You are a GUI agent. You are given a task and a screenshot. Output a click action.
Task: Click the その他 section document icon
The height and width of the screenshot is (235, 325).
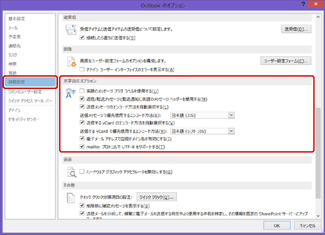pos(71,198)
